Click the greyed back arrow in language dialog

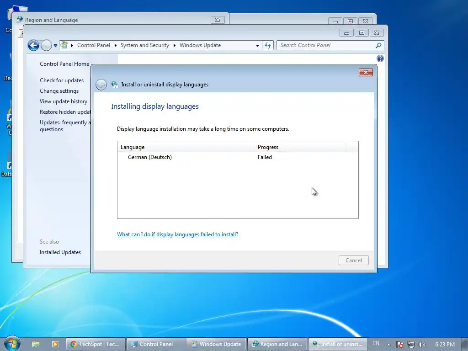point(101,85)
